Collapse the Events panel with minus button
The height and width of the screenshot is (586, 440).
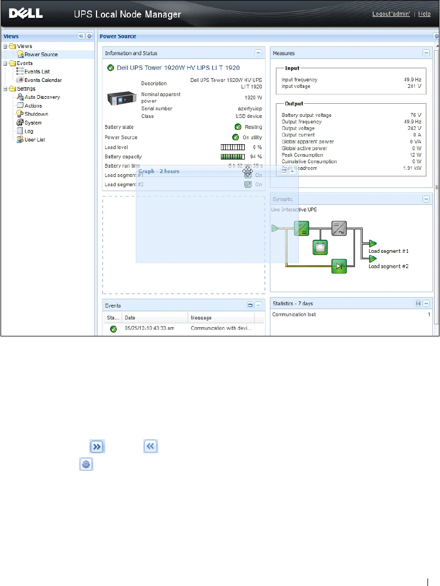click(x=258, y=305)
